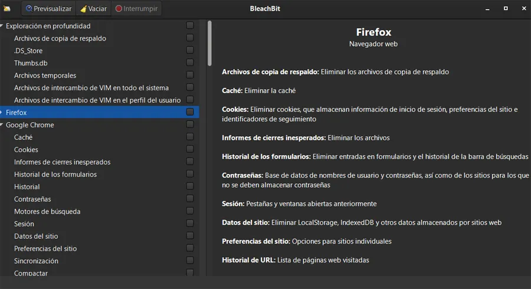Viewport: 531px width, 289px height.
Task: Enable the Sincronización checkbox
Action: pos(190,260)
